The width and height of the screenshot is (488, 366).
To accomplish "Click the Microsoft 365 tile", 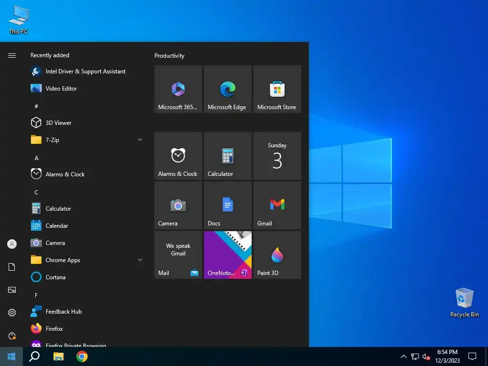I will [x=178, y=89].
